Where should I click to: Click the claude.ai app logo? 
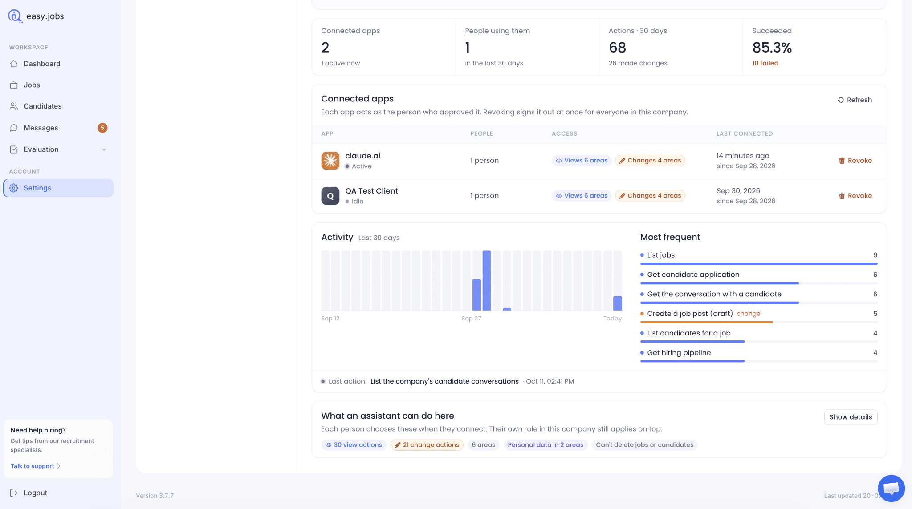[330, 161]
